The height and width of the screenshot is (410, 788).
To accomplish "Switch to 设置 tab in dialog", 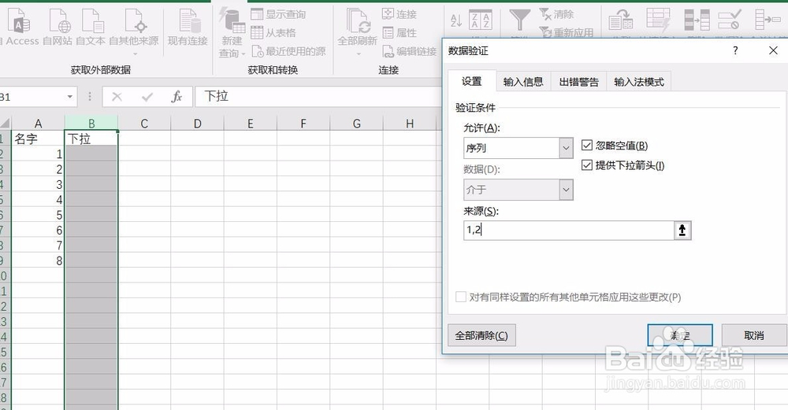I will 472,81.
